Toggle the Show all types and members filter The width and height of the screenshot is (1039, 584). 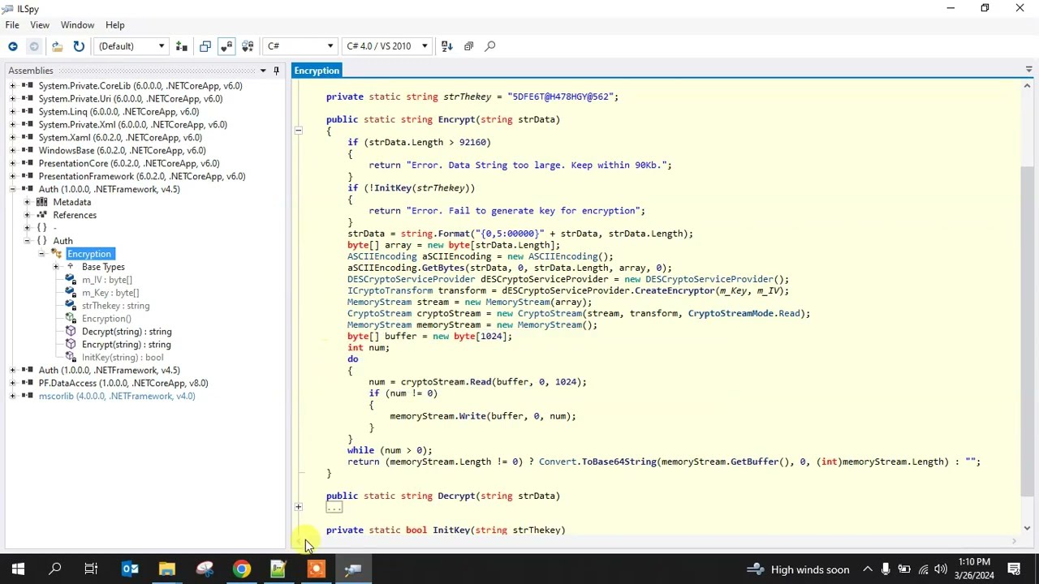(x=248, y=46)
